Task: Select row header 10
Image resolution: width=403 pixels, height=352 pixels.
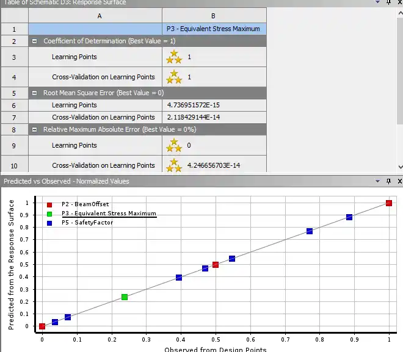Action: pos(15,165)
